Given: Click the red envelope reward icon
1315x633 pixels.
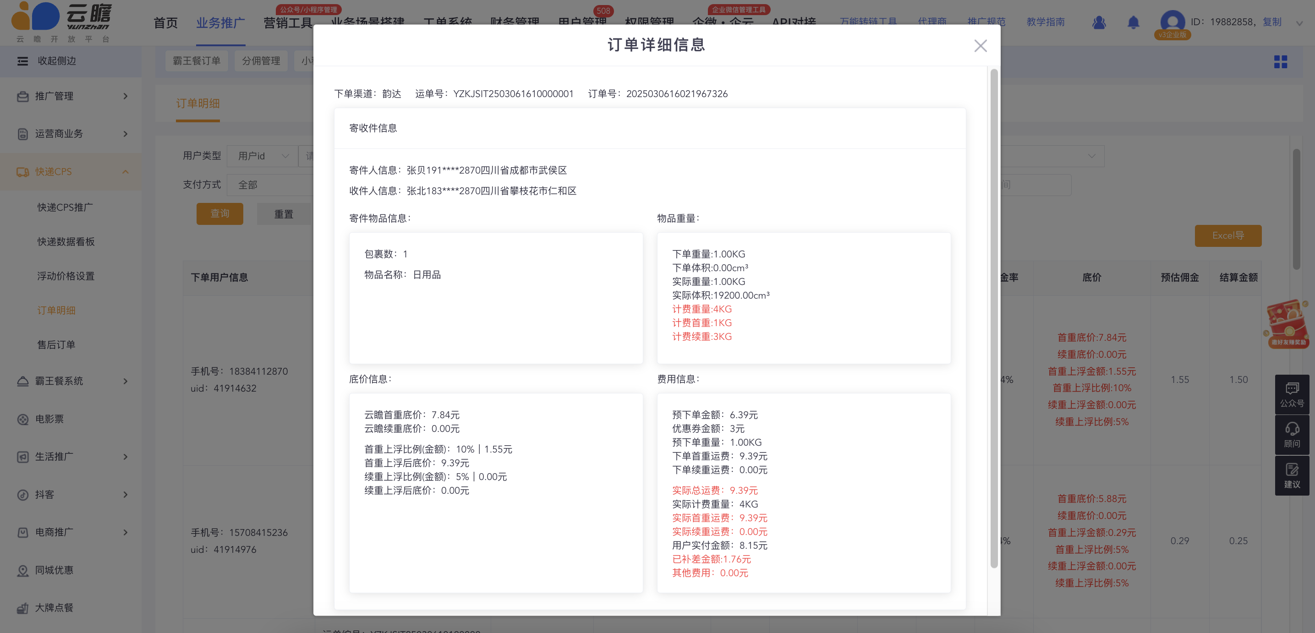Looking at the screenshot, I should pyautogui.click(x=1287, y=324).
